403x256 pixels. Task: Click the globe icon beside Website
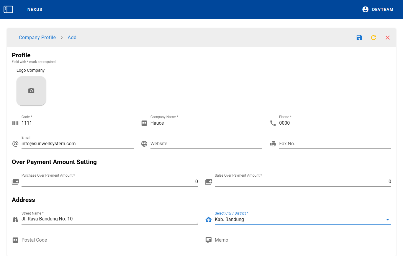click(144, 144)
